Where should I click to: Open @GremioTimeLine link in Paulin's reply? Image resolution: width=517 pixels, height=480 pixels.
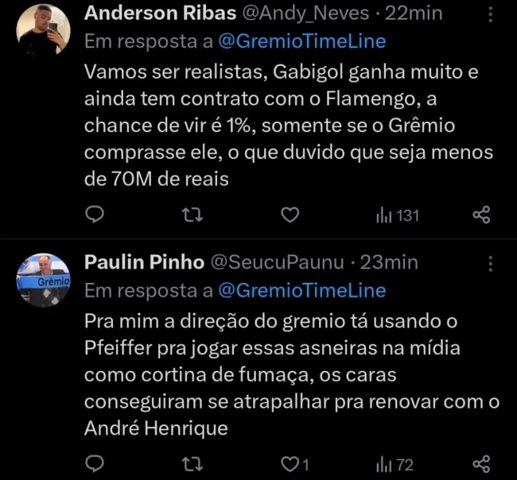(301, 290)
